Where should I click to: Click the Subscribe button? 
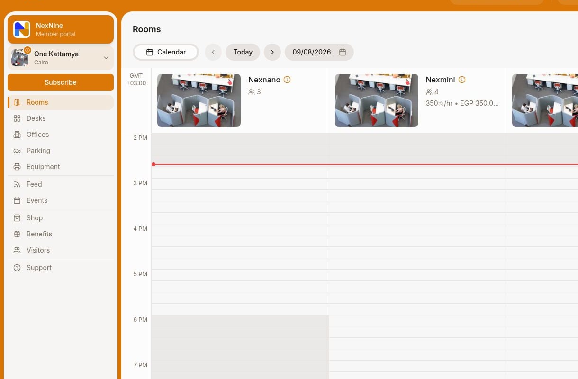[61, 82]
